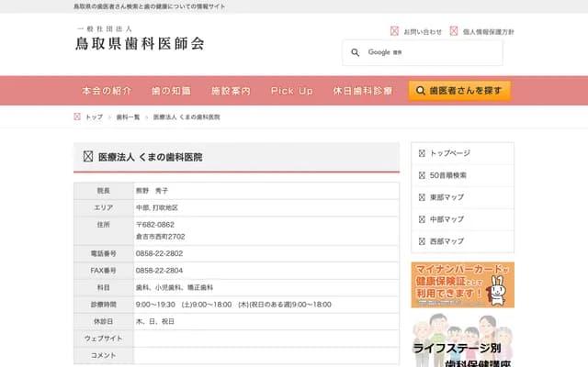Screen dimensions: 588x367
Task: Click the breadcrumb home icon before トップ
Action: (77, 117)
